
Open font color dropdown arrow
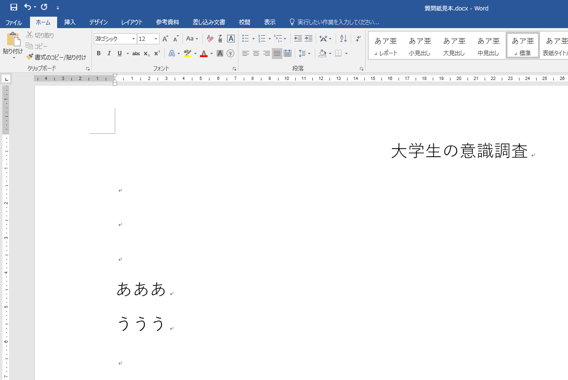tap(211, 54)
